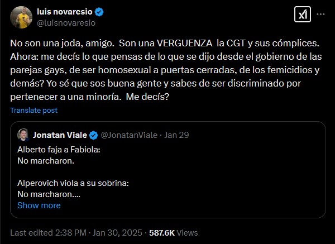
Task: Click Jonatan Viale's name in quote
Action: pos(60,135)
